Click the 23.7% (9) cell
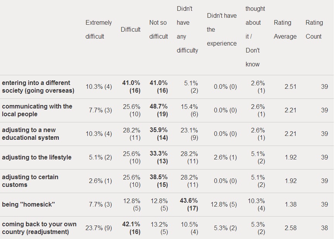Screen dimensions: 335x239 click(x=99, y=228)
